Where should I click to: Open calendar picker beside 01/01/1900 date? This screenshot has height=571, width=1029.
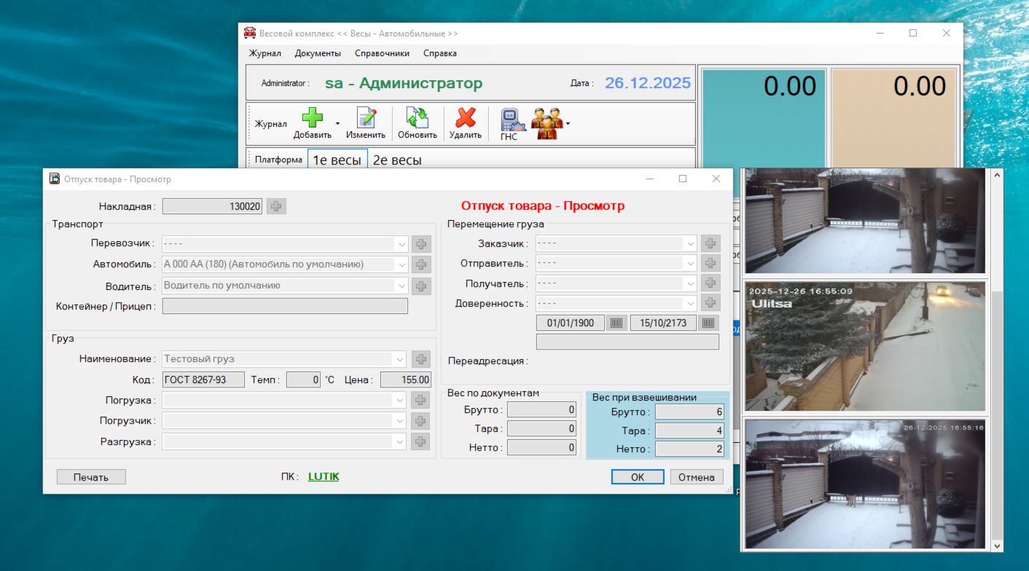pyautogui.click(x=616, y=323)
